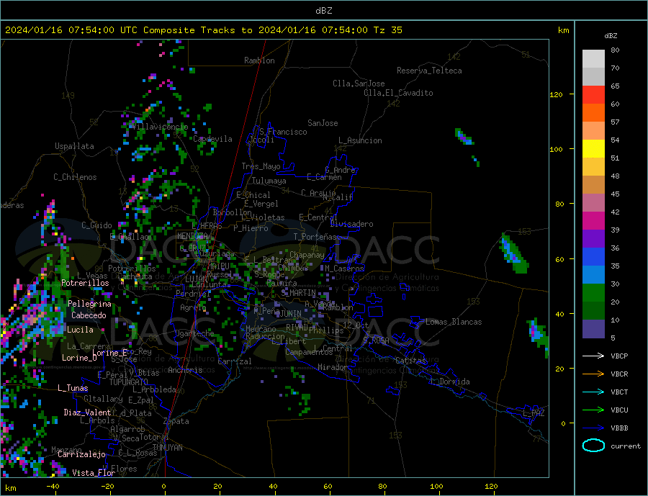Viewport: 648px width, 496px height.
Task: Click the pink Vista_Flor label
Action: 94,473
